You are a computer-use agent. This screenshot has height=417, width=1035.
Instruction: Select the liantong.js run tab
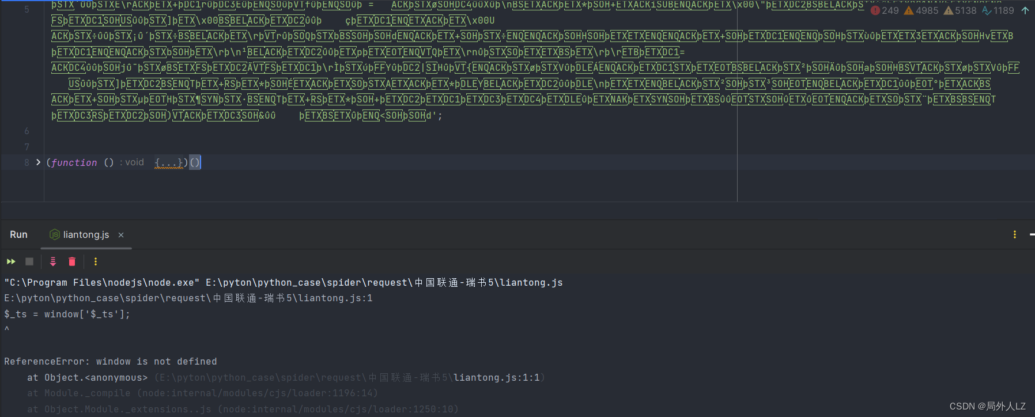click(86, 234)
